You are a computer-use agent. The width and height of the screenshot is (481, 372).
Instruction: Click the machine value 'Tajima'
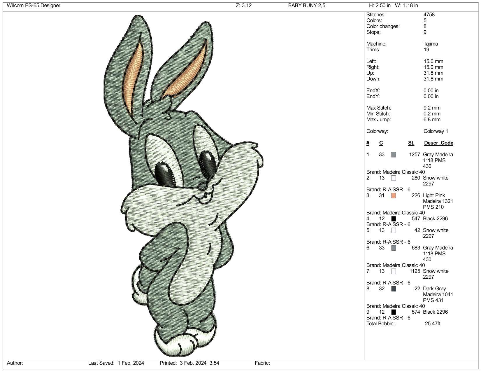pos(431,44)
